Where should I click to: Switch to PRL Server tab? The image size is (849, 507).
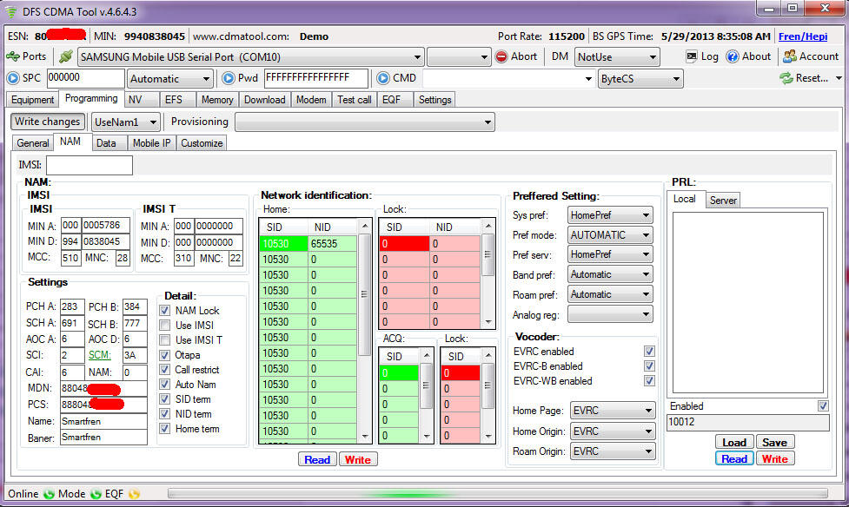coord(723,201)
